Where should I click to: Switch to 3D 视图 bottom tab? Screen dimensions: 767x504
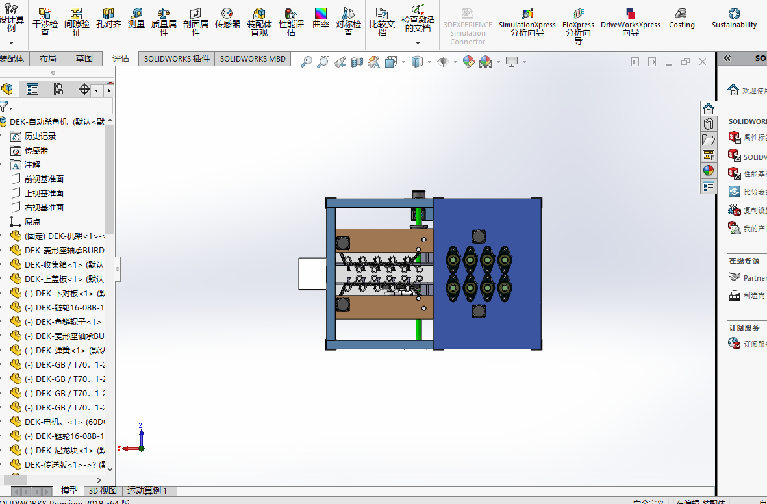102,491
